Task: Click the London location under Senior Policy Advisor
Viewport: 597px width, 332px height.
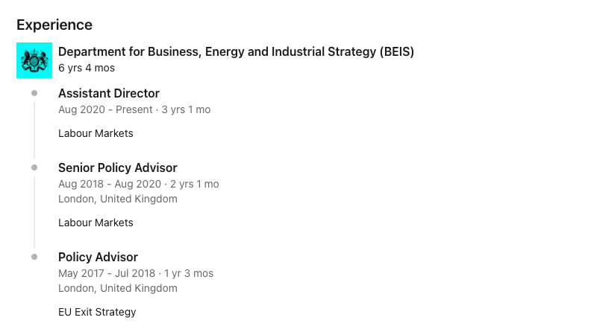Action: click(x=118, y=199)
